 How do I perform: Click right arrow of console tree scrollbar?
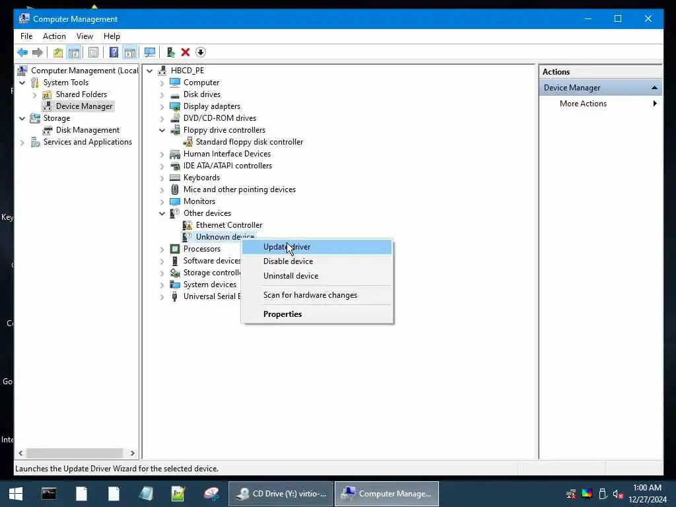coord(132,453)
